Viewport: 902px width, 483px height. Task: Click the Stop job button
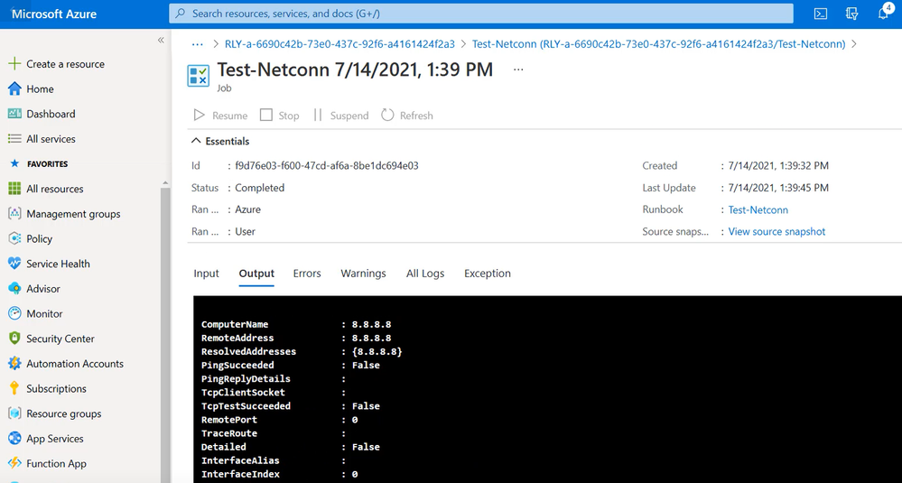280,115
